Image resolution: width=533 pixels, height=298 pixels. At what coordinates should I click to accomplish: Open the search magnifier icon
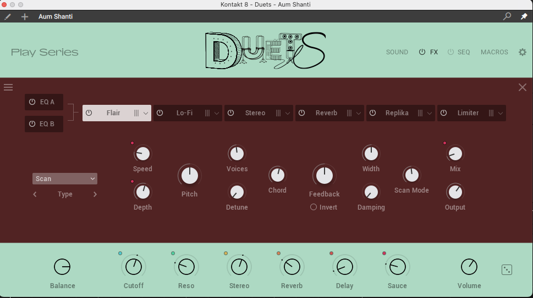tap(507, 16)
